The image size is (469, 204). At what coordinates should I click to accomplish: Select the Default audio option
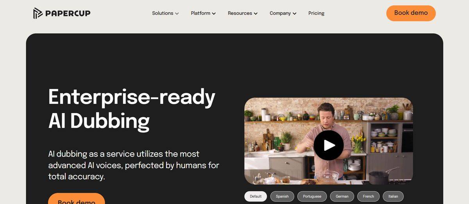coord(256,197)
